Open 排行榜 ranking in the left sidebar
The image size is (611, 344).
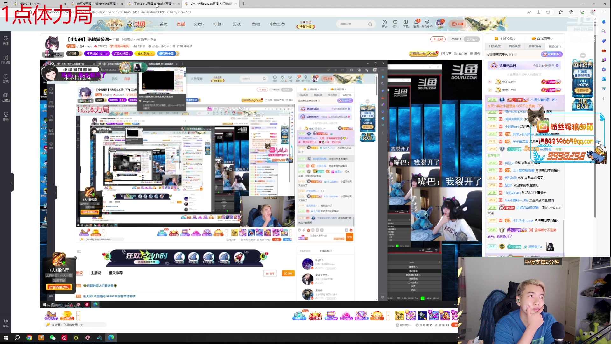point(6,59)
